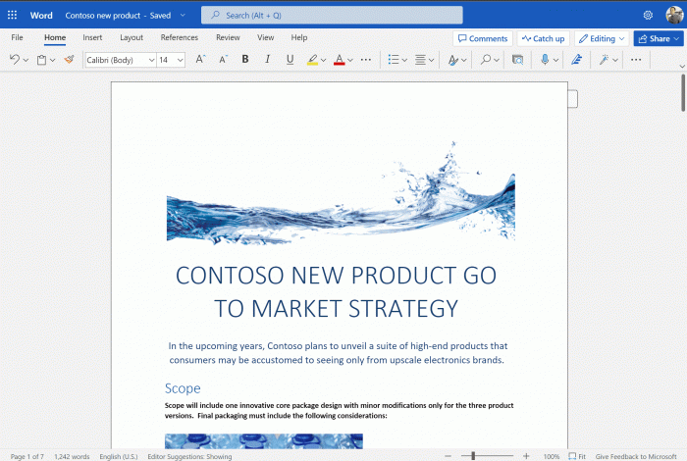Click the 100% zoom level
This screenshot has width=687, height=461.
552,456
